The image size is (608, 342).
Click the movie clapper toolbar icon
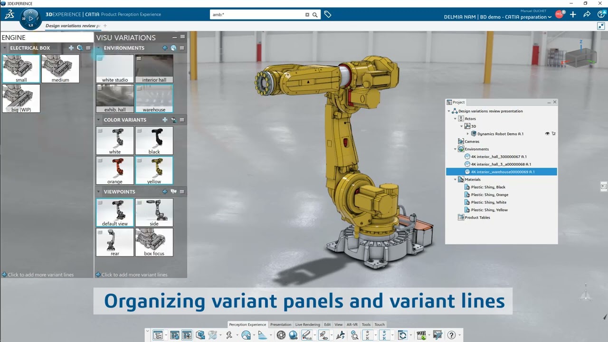(421, 335)
